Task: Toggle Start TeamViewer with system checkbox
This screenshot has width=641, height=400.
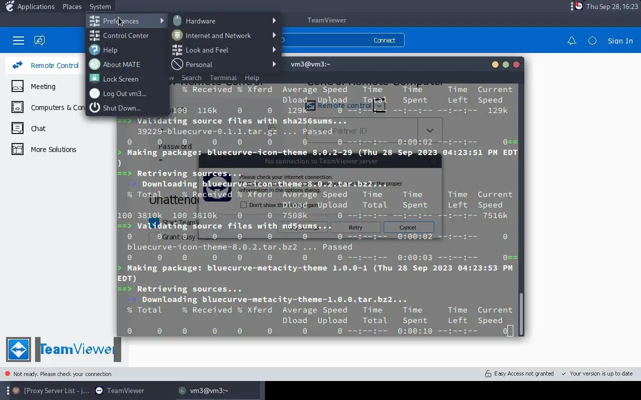Action: point(154,223)
